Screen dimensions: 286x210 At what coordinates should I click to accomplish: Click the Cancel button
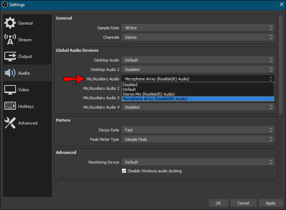[x=244, y=203]
